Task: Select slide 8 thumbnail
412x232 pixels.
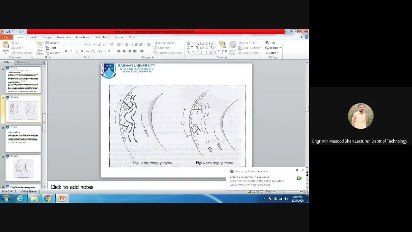Action: pyautogui.click(x=23, y=139)
